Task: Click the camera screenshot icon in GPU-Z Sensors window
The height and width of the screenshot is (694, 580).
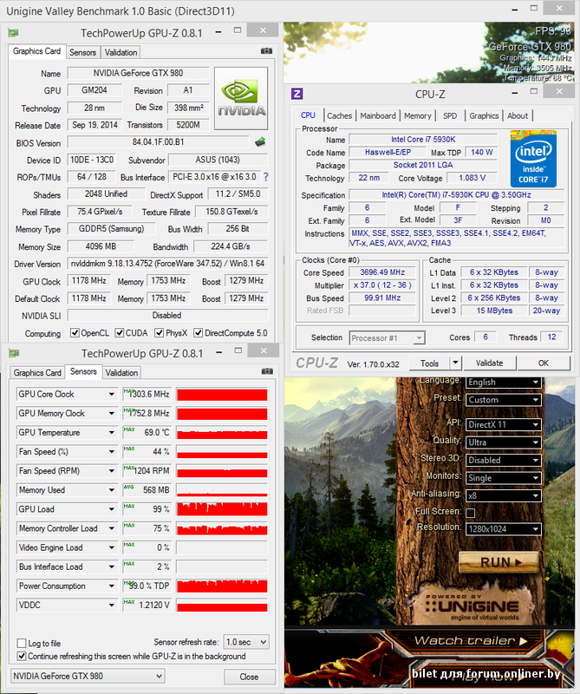Action: pos(267,371)
